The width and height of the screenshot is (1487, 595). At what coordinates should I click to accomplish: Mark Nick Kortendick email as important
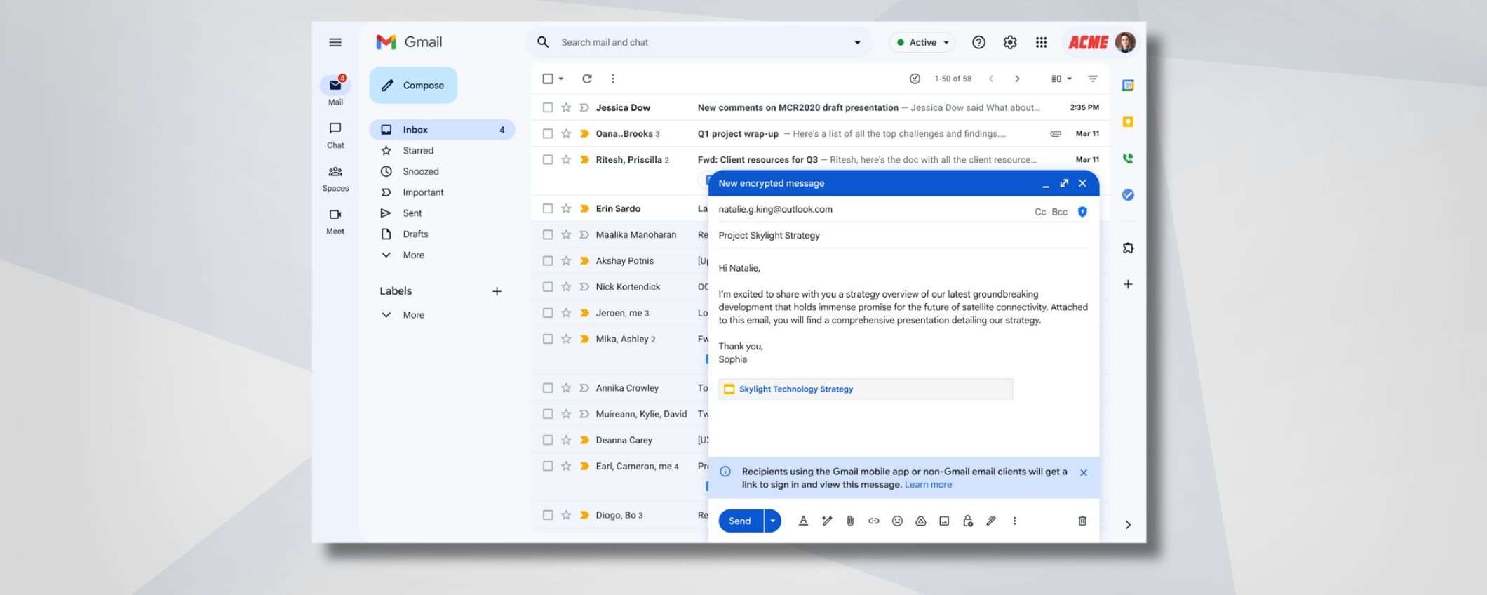584,286
